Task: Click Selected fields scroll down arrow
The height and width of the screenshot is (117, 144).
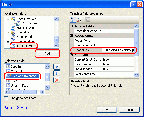Action: 47,87
